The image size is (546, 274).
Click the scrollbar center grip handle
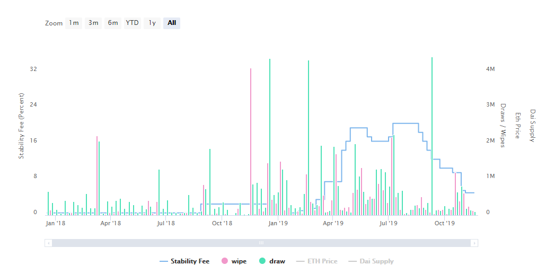click(261, 243)
